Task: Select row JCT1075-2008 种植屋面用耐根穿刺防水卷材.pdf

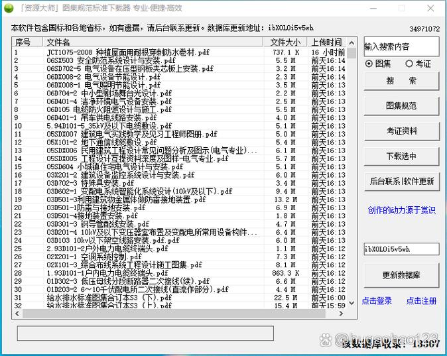Action: point(180,52)
